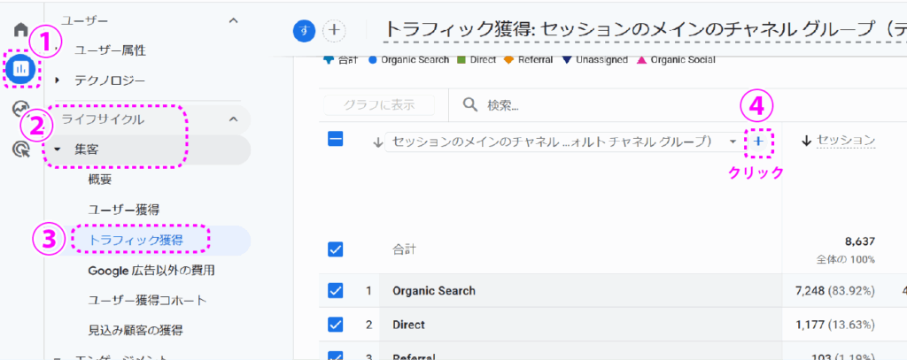Viewport: 907px width, 360px height.
Task: Open the Reports bar chart icon
Action: coord(21,68)
